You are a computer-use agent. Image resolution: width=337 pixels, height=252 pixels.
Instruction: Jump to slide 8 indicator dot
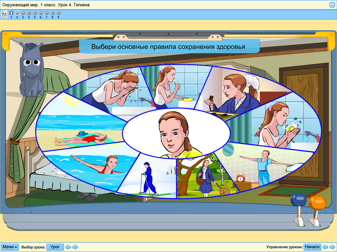pos(52,13)
